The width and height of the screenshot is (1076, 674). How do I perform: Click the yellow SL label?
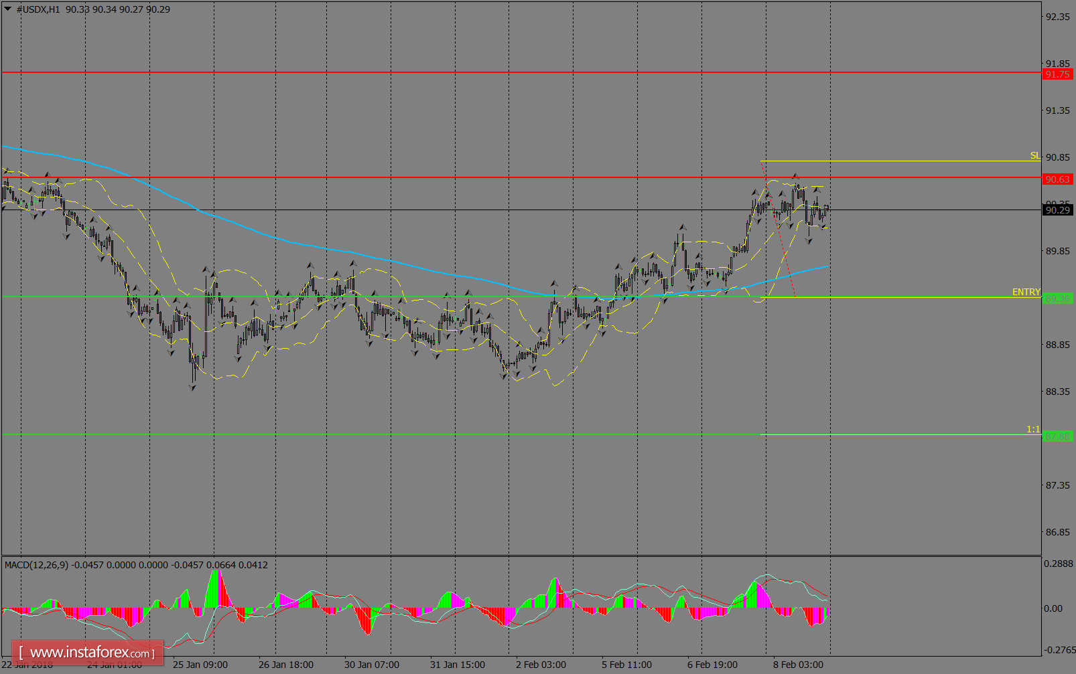click(1034, 156)
